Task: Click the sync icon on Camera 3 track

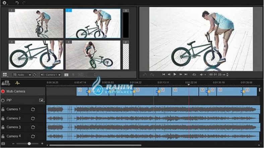Action: pyautogui.click(x=33, y=127)
